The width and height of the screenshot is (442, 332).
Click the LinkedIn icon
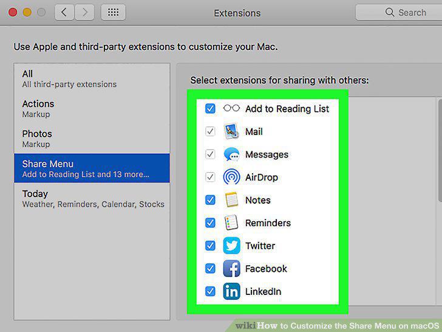tap(231, 291)
